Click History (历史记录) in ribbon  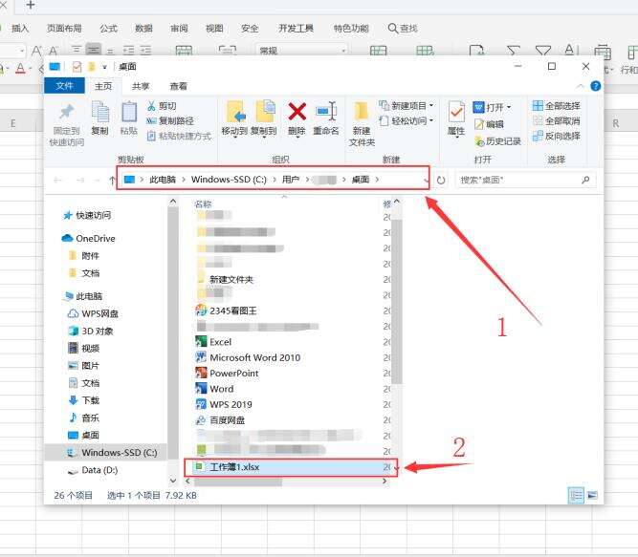click(x=497, y=141)
